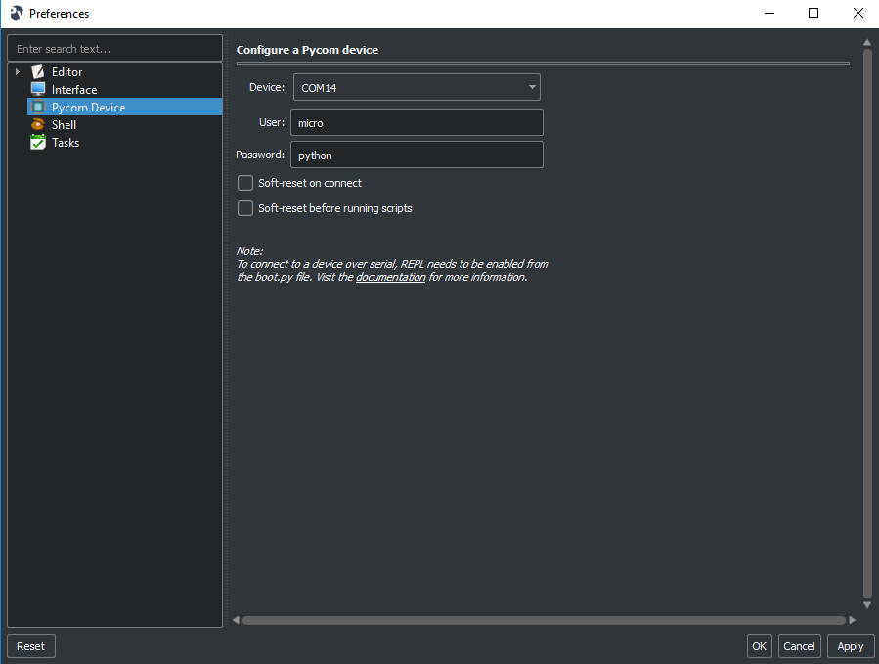Click the User: label
The width and height of the screenshot is (879, 664).
point(272,122)
